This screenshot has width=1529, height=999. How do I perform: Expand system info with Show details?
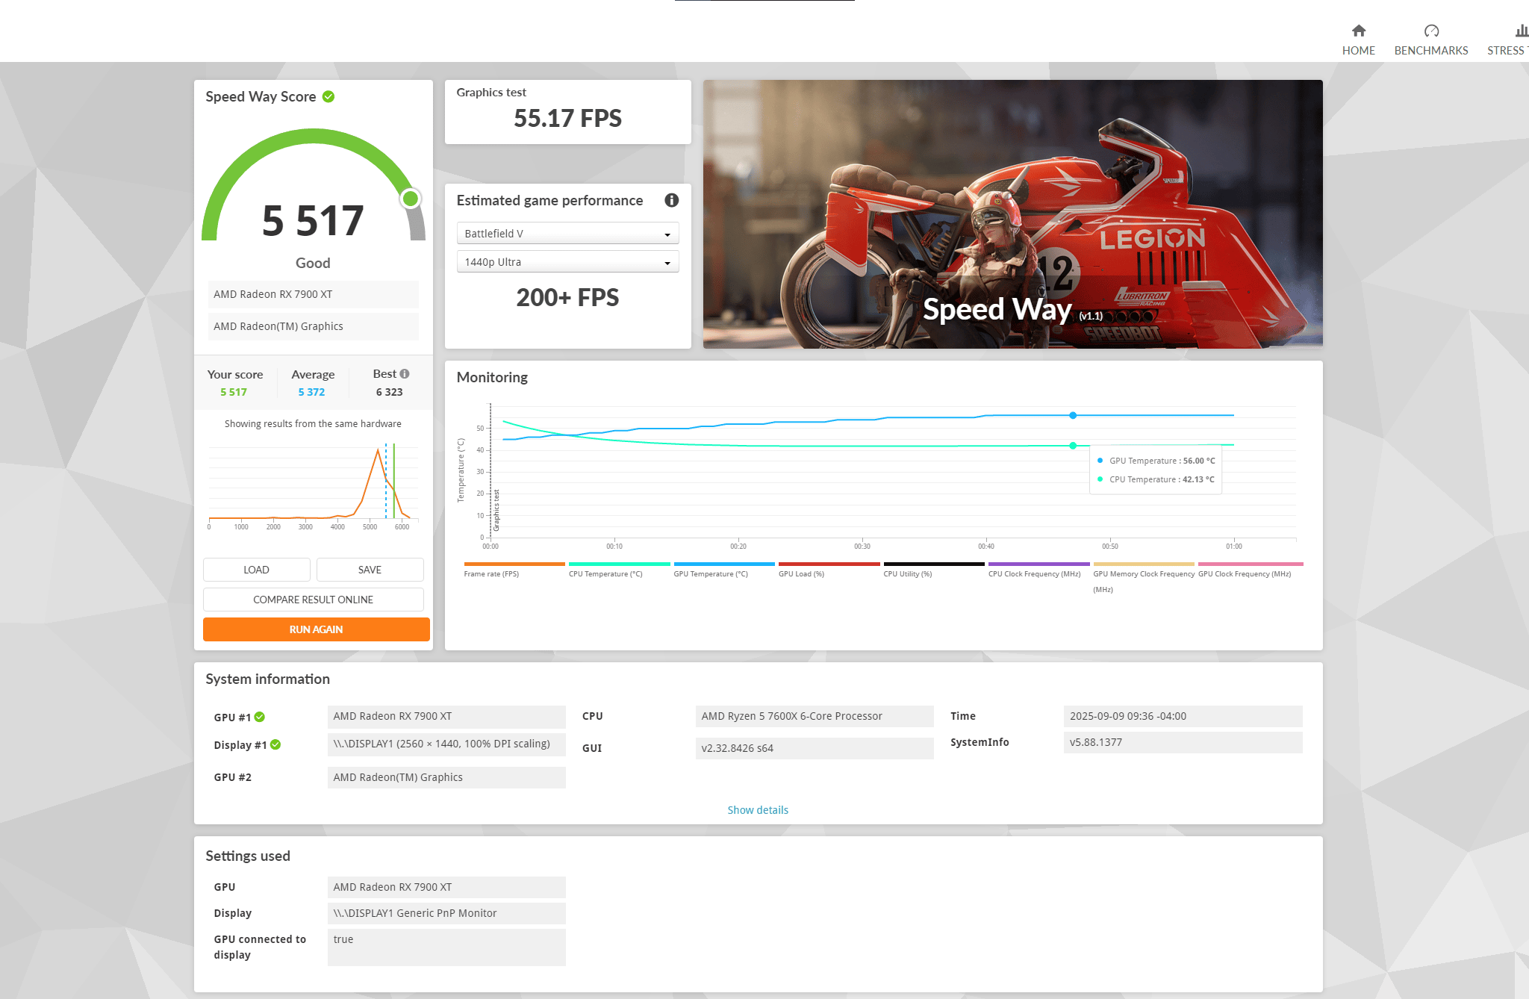click(x=758, y=810)
